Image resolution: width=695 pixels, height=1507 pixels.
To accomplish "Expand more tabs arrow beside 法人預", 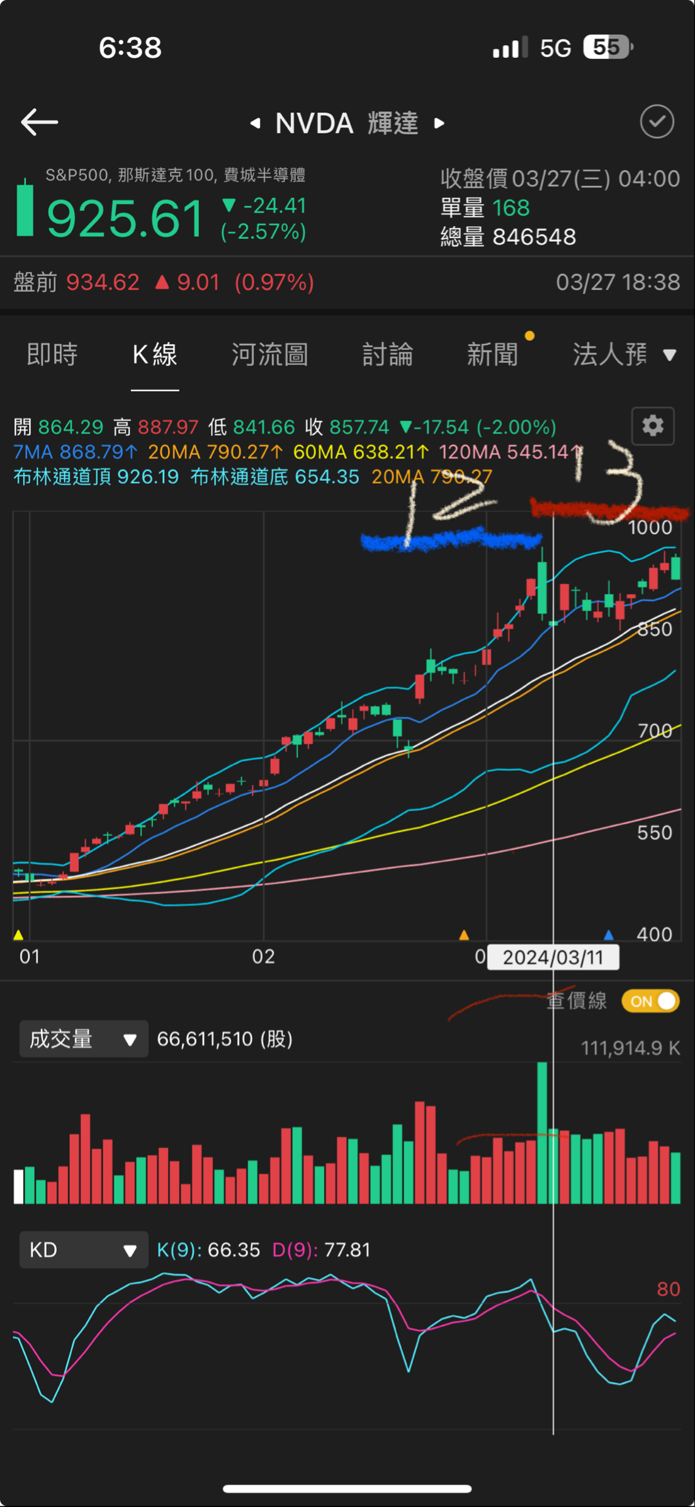I will point(670,355).
